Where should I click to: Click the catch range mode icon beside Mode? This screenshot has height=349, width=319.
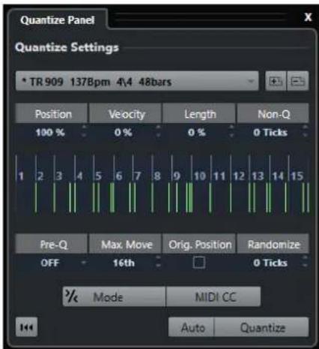[72, 296]
